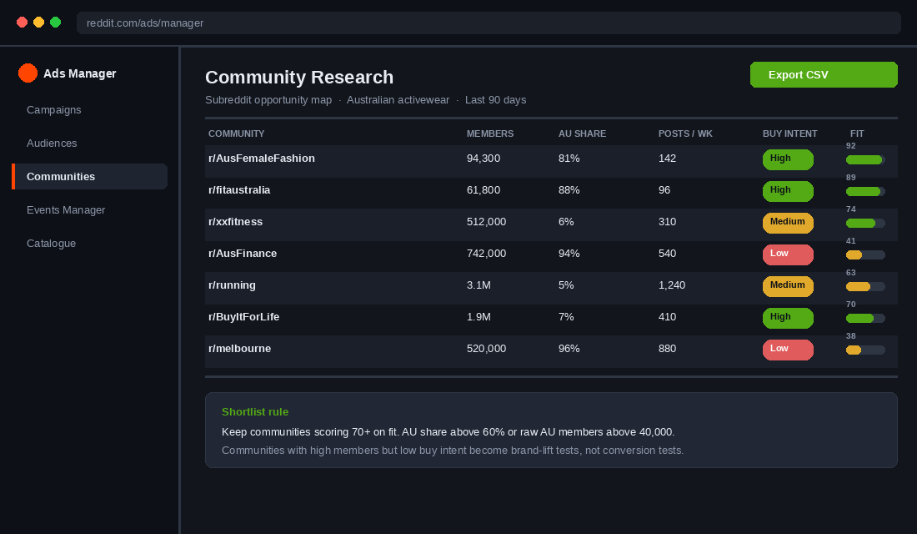Sort by the MEMBERS column header
Viewport: 917px width, 534px height.
click(490, 133)
